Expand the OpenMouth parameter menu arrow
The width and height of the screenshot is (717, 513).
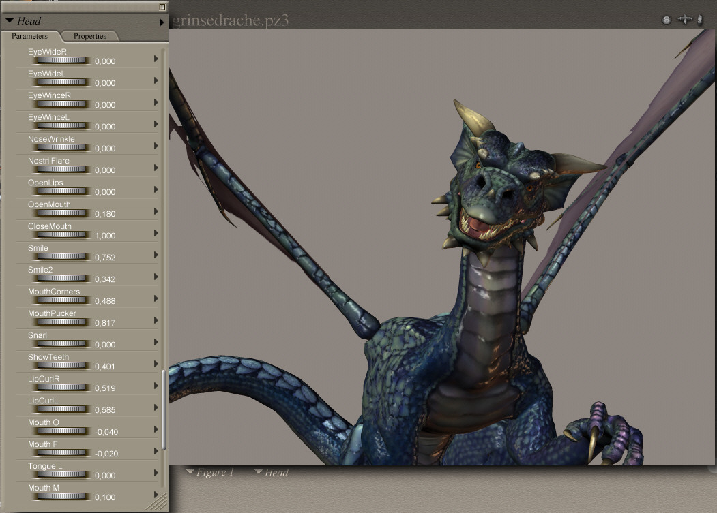click(156, 211)
